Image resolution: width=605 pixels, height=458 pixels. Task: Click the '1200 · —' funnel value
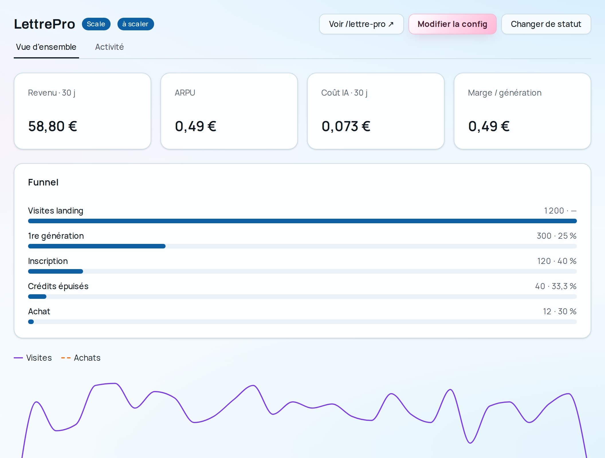560,211
